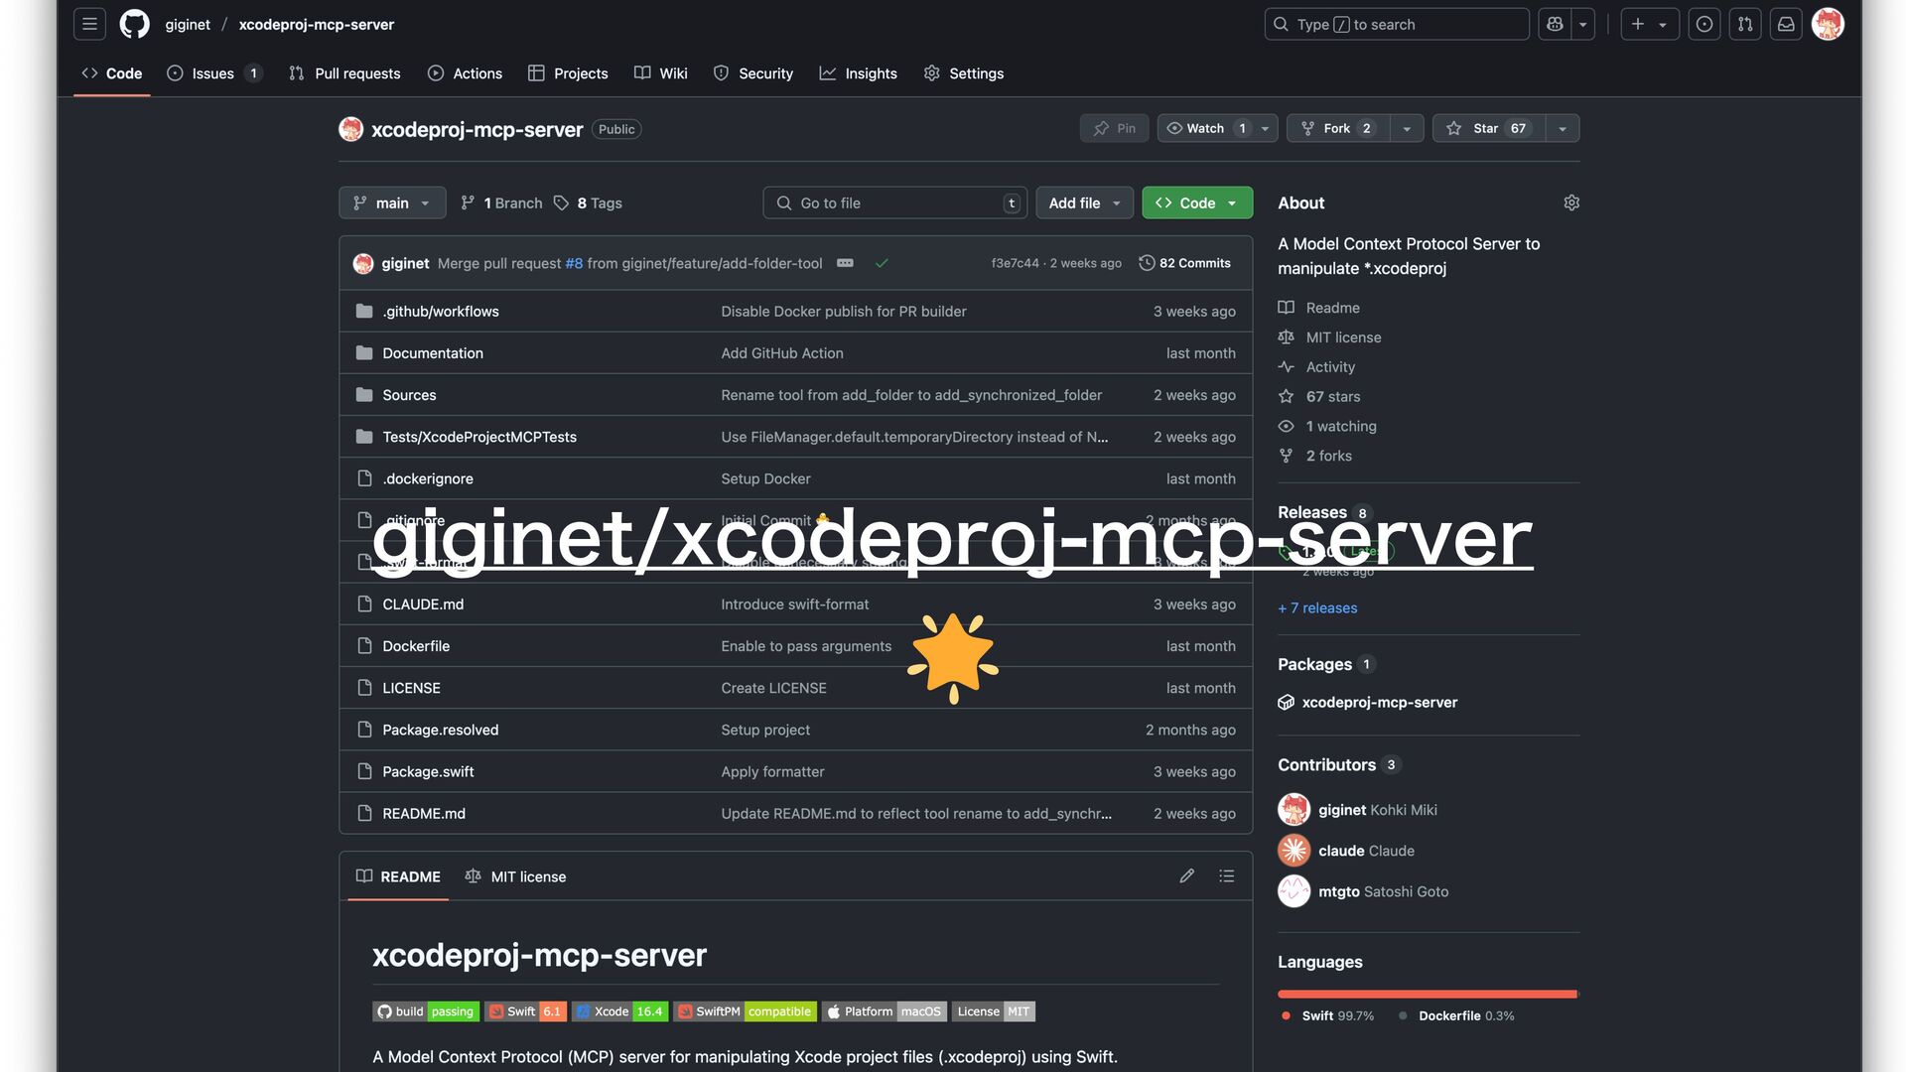
Task: View the 67 stars link
Action: [x=1319, y=396]
